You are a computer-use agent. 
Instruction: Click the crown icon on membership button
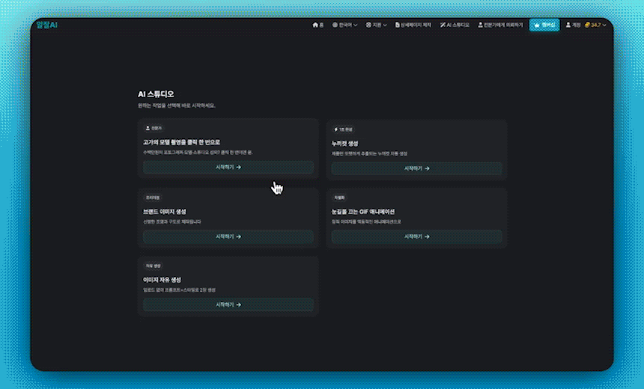pos(536,25)
